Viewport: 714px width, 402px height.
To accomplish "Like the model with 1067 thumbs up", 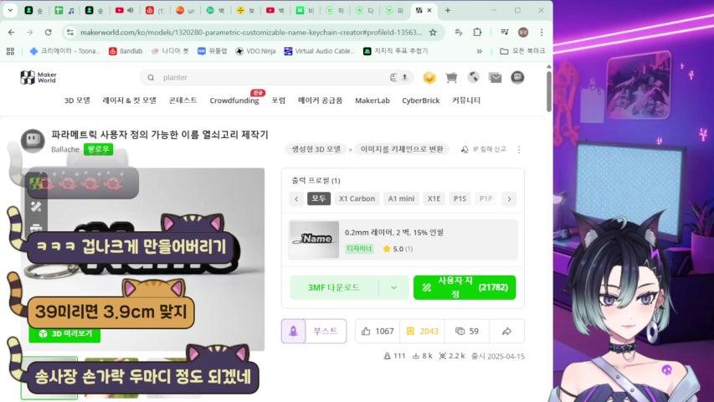I will point(378,332).
